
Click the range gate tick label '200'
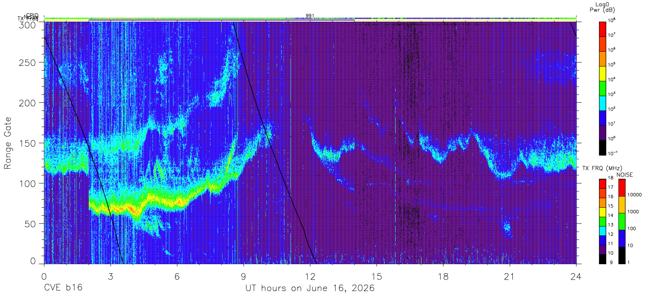coord(27,103)
